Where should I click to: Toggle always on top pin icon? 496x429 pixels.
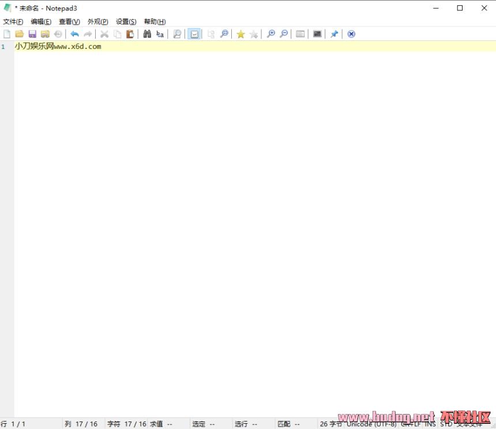[x=334, y=34]
